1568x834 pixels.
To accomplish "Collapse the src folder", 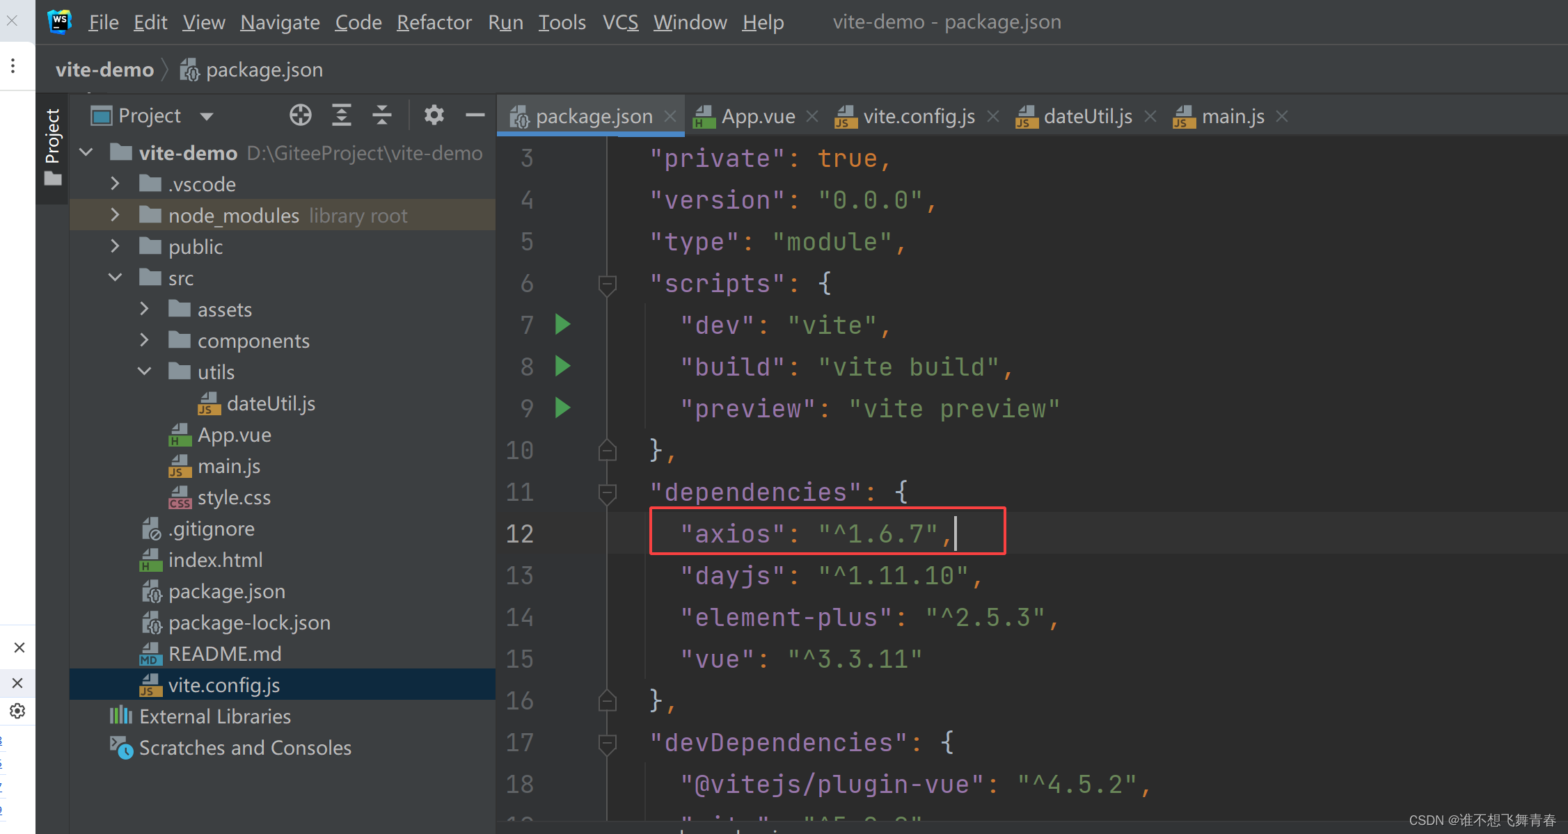I will 116,278.
